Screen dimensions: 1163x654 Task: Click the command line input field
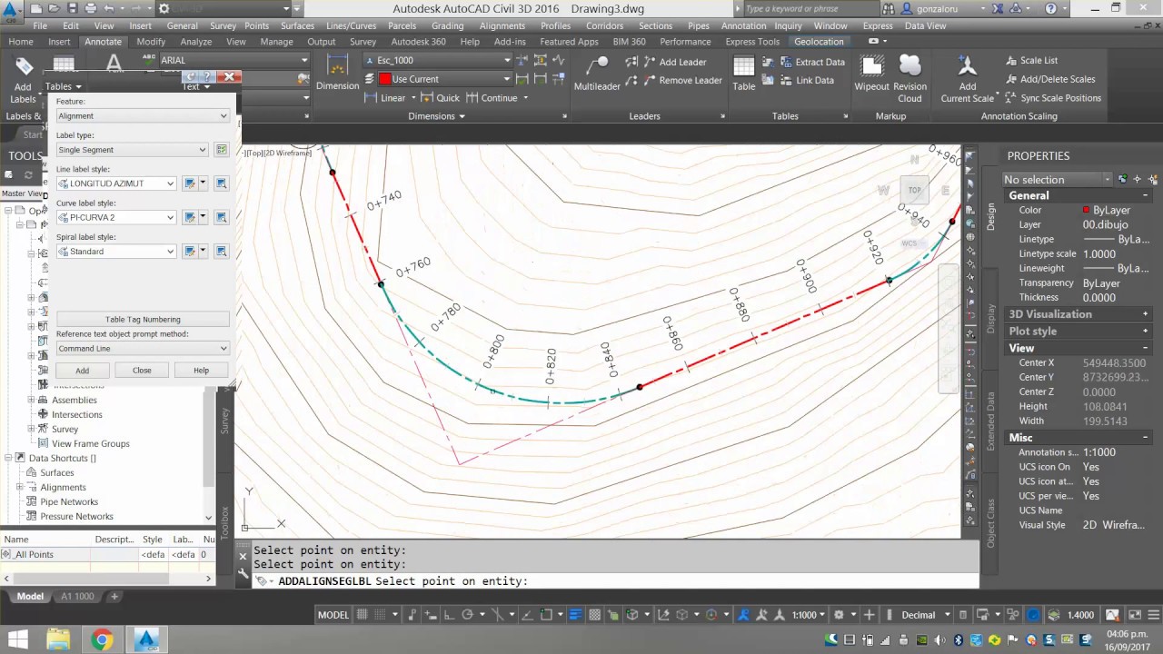(x=618, y=581)
